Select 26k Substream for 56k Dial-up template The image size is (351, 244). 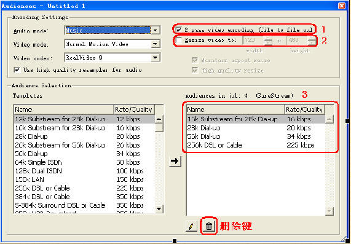click(84, 145)
